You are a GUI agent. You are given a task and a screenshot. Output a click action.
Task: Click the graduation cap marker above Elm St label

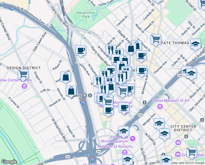166,160
